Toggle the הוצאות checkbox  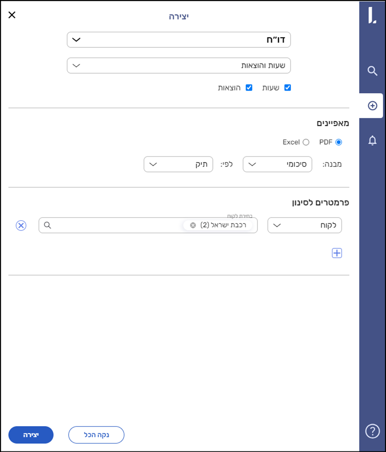249,88
